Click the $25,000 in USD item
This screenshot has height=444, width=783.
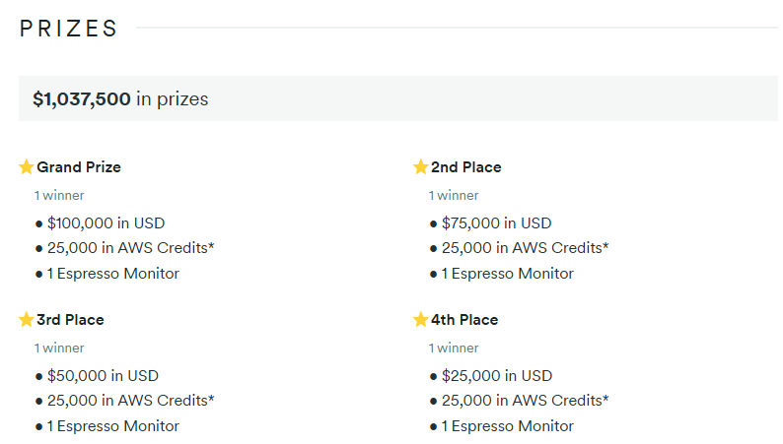(496, 375)
